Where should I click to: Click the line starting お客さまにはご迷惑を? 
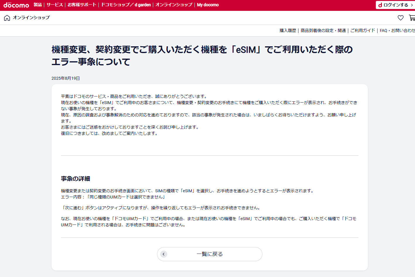point(130,127)
